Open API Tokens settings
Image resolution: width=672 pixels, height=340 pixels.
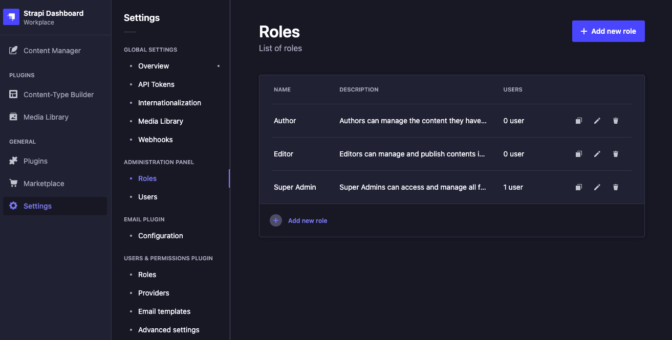(156, 84)
